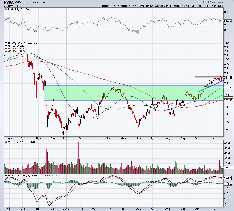Click the MA(200) 171.51 legend text
This screenshot has width=234, height=211.
pyautogui.click(x=17, y=49)
